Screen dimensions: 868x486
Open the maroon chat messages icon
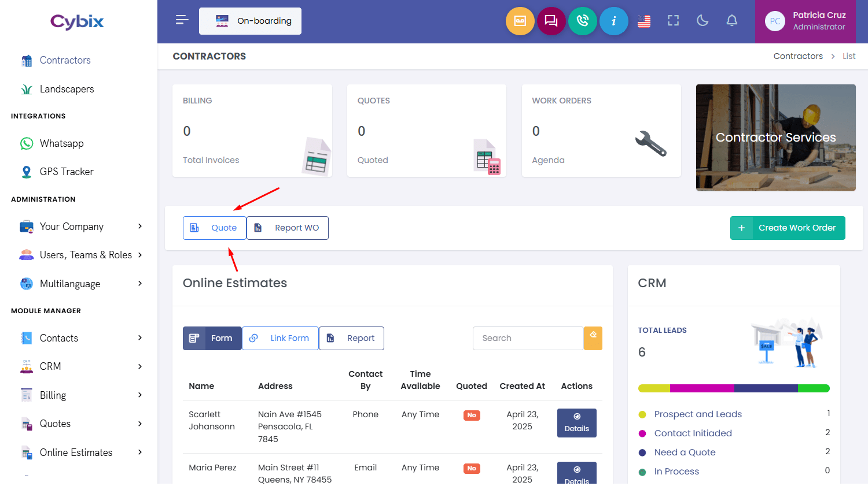point(551,21)
